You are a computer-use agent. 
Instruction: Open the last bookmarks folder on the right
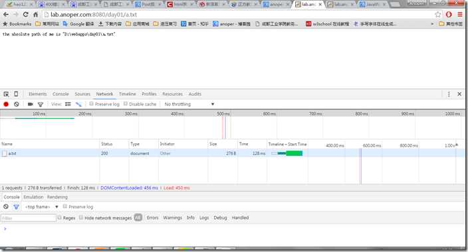point(451,24)
